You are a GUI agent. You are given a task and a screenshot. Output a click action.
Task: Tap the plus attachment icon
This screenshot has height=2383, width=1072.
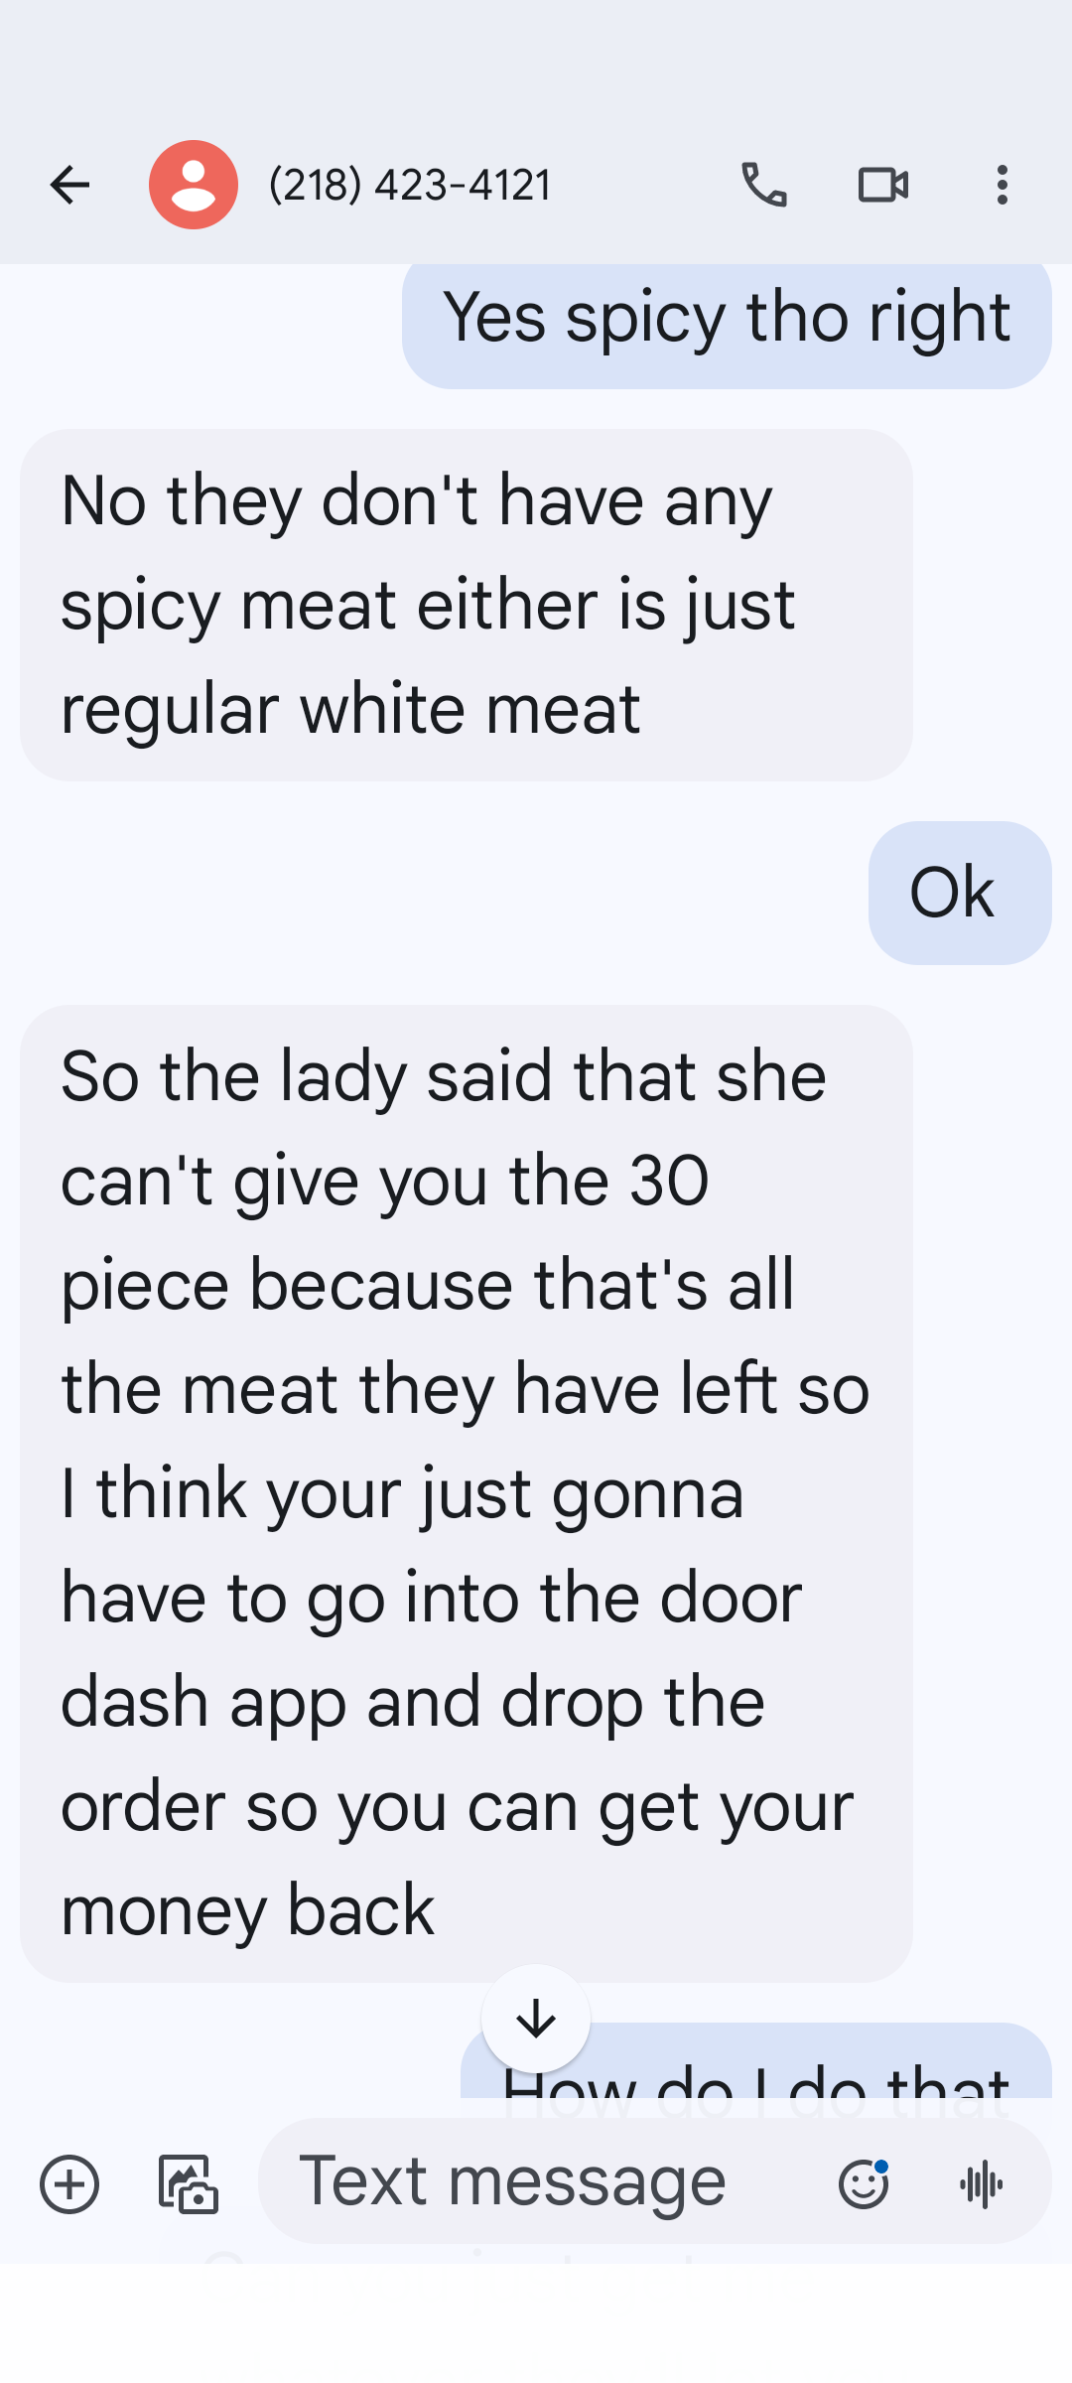tap(69, 2184)
